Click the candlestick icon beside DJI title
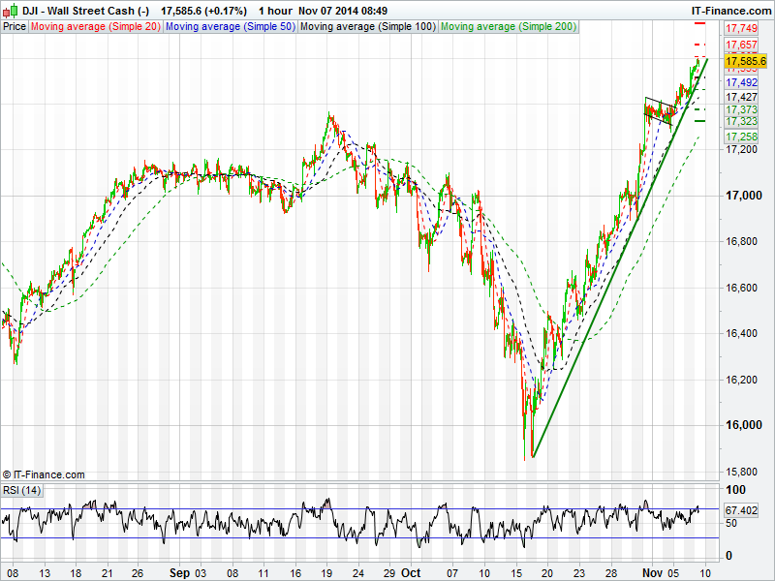This screenshot has height=581, width=775. tap(8, 9)
